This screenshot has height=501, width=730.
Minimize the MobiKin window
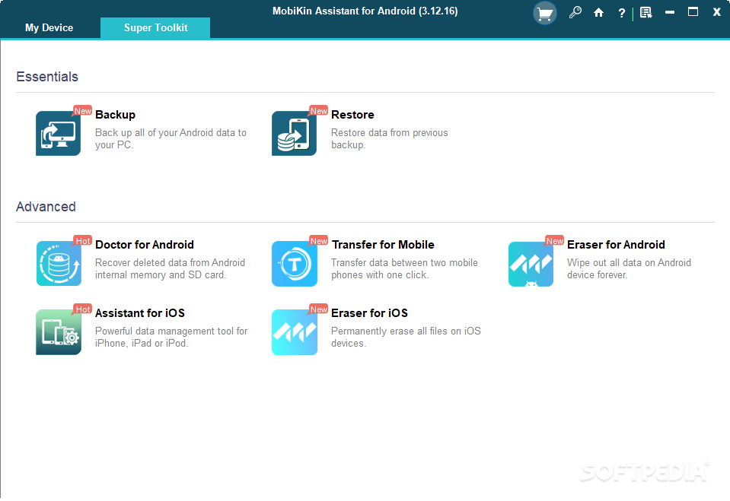click(x=670, y=13)
